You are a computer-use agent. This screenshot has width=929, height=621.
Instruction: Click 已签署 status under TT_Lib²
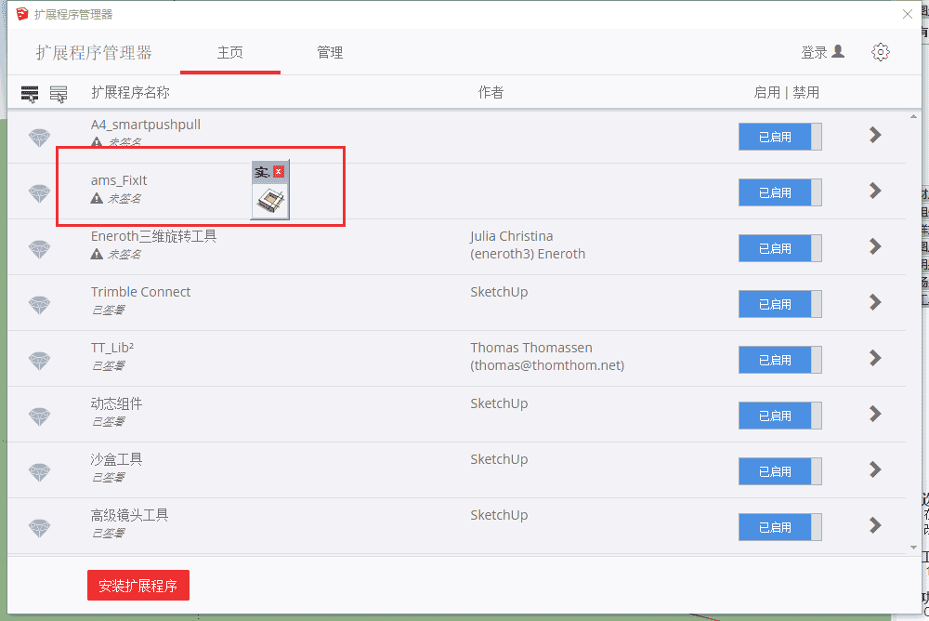(109, 365)
